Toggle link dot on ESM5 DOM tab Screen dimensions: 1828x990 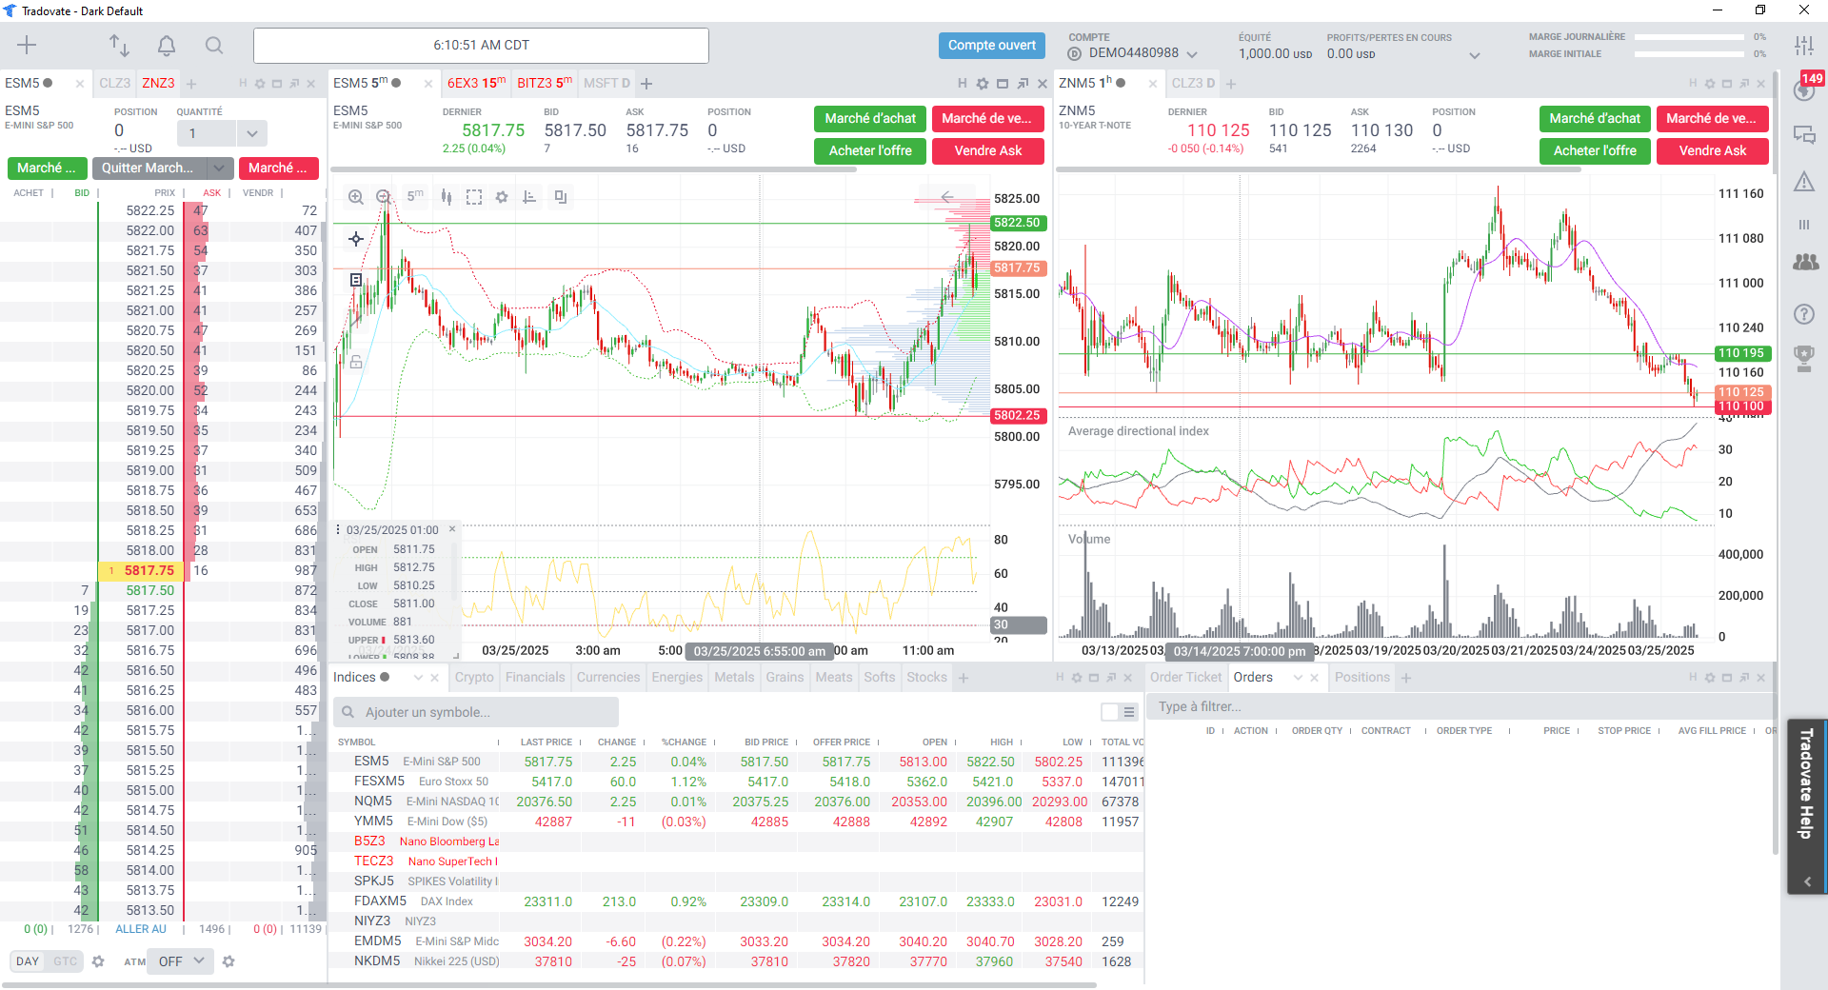coord(48,83)
